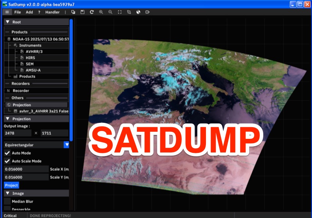Click the file icon beside SEM
Viewport: 312px width, 218px height.
[22, 64]
